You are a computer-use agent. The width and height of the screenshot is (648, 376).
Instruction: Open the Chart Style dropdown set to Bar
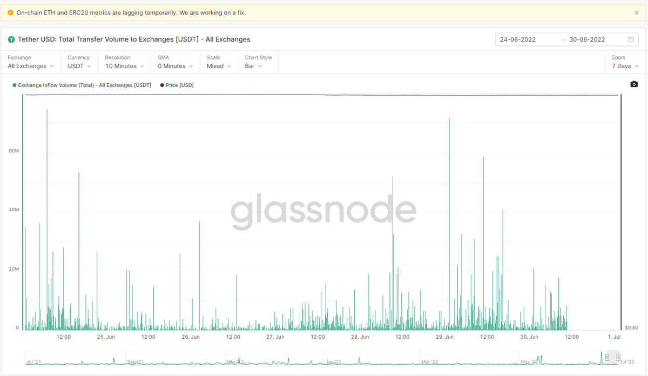(x=258, y=62)
